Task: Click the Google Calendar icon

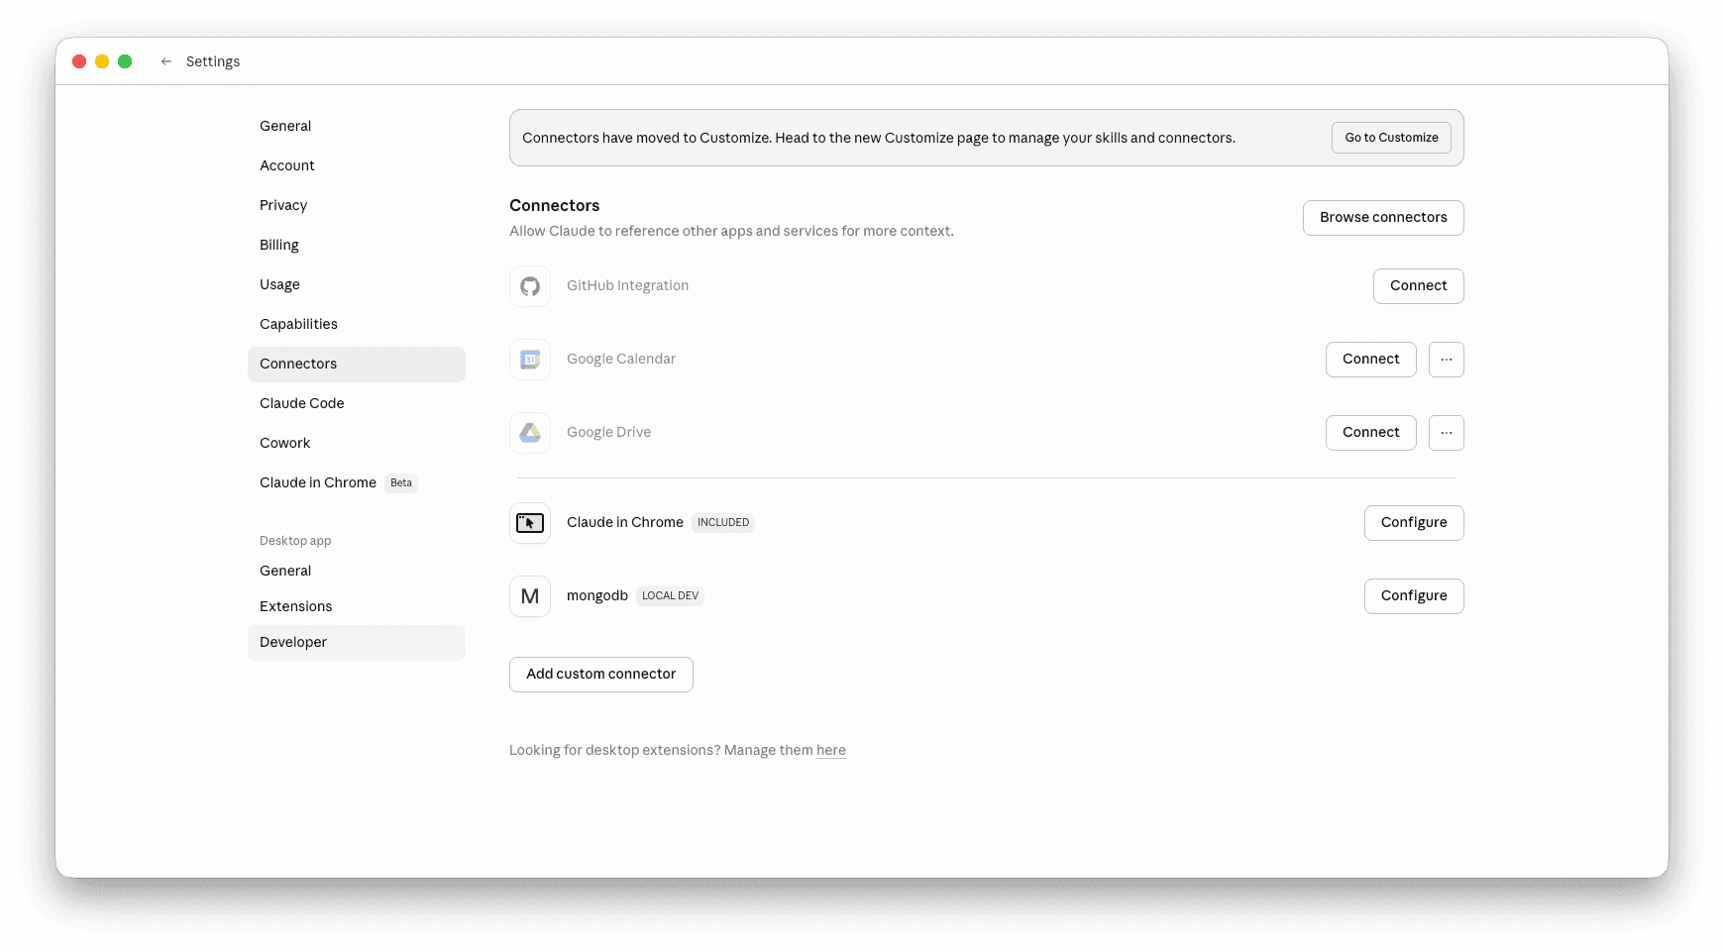Action: pyautogui.click(x=530, y=360)
